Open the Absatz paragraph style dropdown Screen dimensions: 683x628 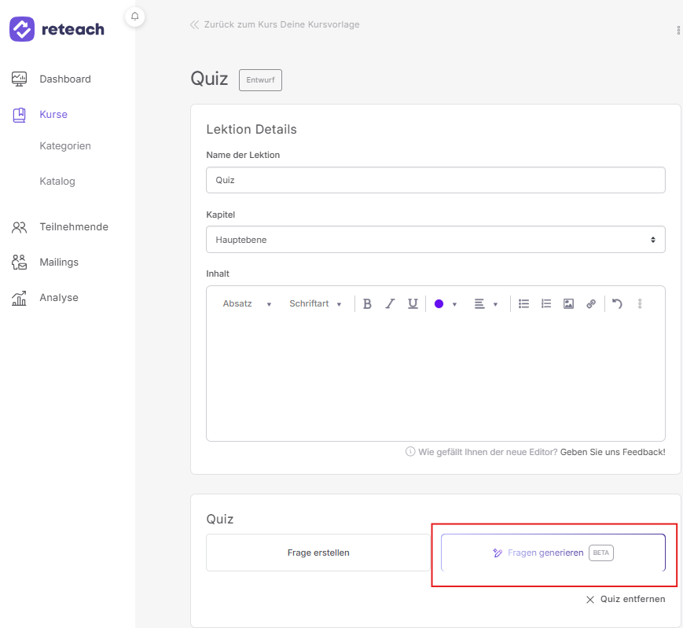click(247, 303)
